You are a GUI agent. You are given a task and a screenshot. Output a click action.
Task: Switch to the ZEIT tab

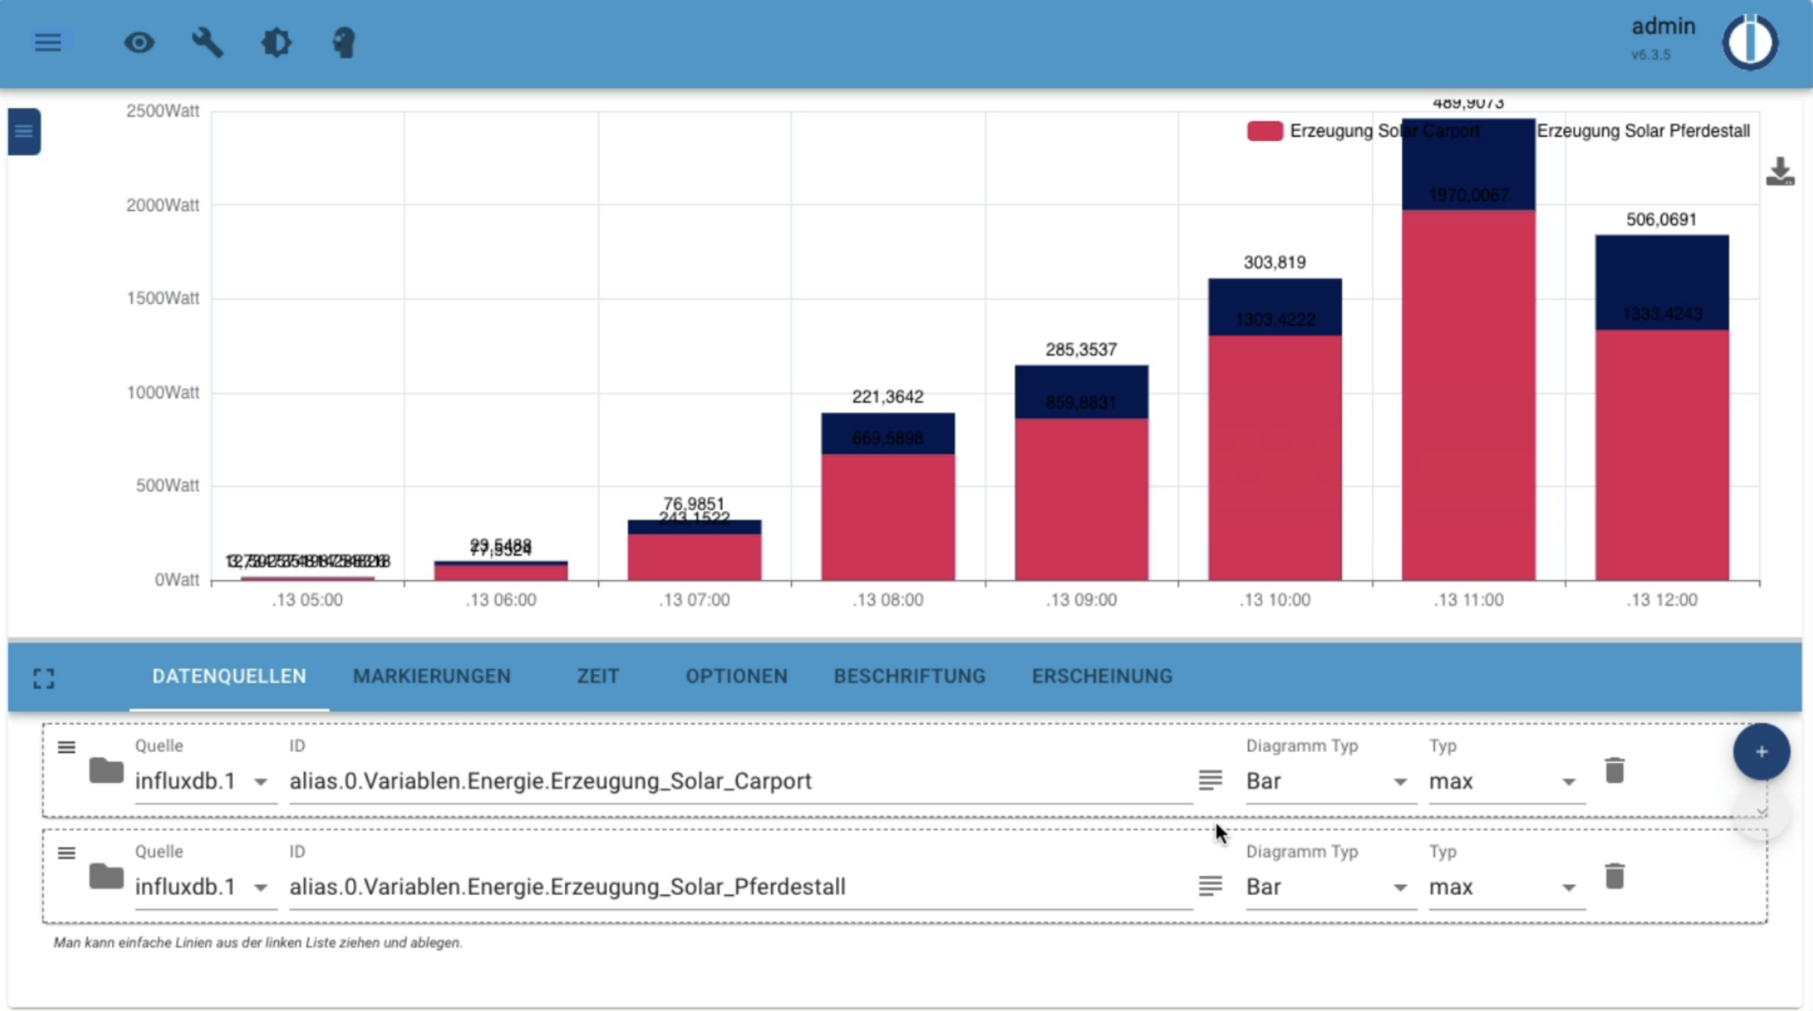tap(598, 676)
